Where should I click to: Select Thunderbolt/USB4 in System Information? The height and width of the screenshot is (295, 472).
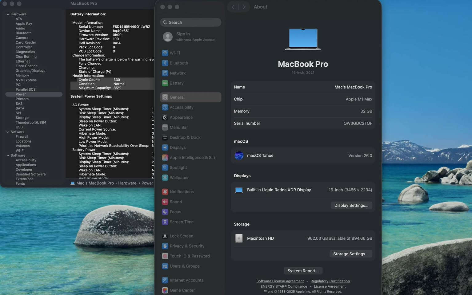click(31, 122)
